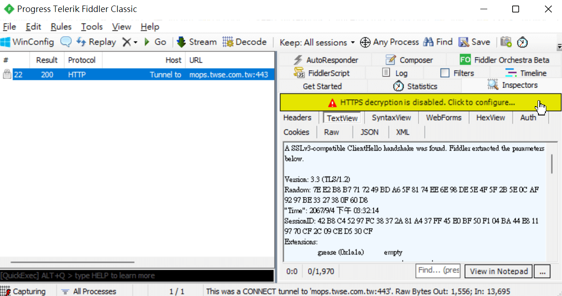This screenshot has height=296, width=562.
Task: Click the HTTPS decryption is disabled banner
Action: [420, 103]
